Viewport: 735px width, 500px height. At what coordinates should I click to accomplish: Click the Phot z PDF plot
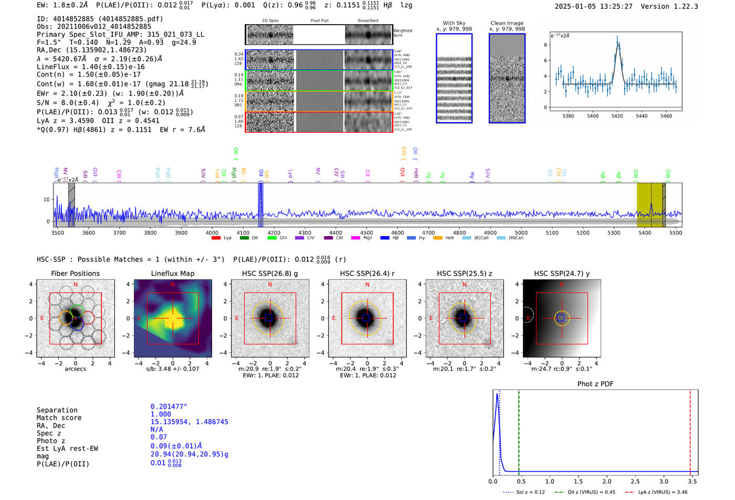[x=595, y=432]
